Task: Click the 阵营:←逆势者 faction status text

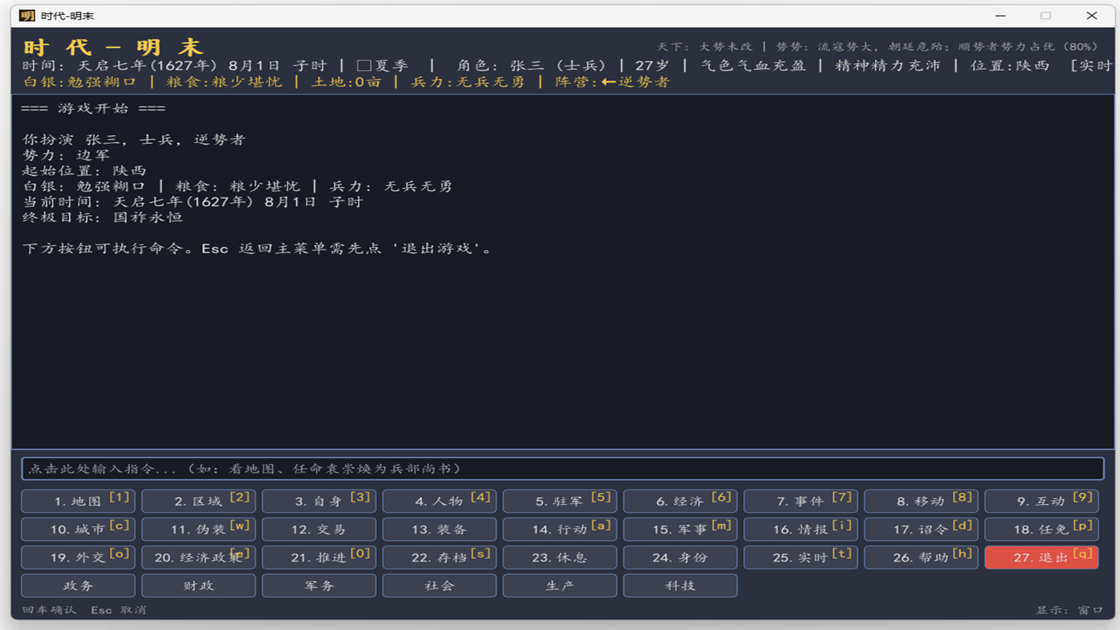Action: (612, 82)
